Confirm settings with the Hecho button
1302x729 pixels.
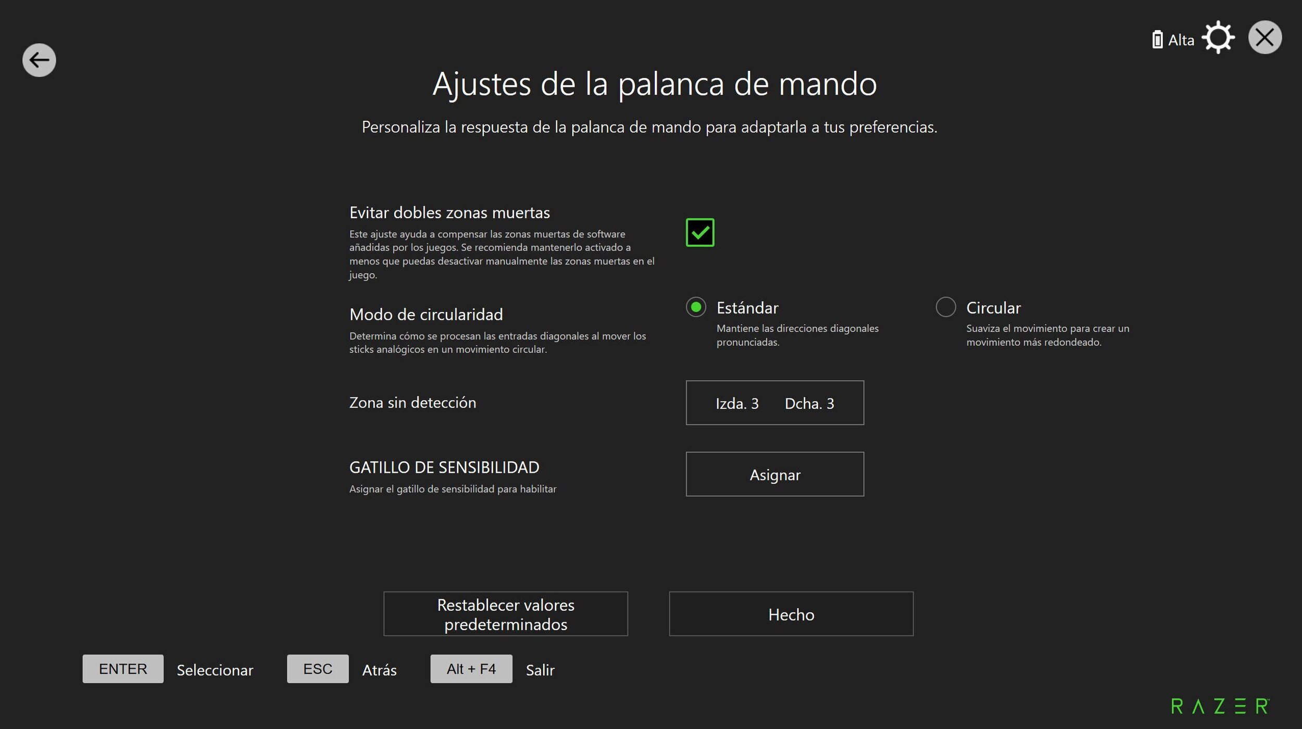[791, 614]
